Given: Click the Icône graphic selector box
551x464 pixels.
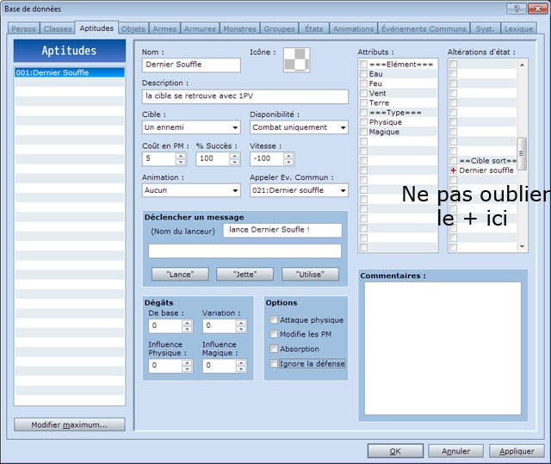Looking at the screenshot, I should 296,59.
